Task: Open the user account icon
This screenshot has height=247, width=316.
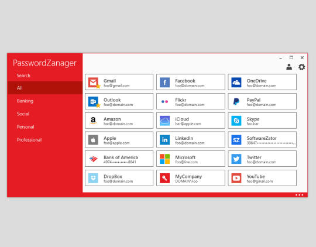Action: point(289,67)
